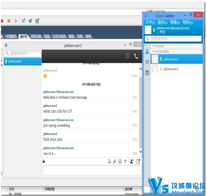Click the screen share icon in chat header

click(128, 56)
